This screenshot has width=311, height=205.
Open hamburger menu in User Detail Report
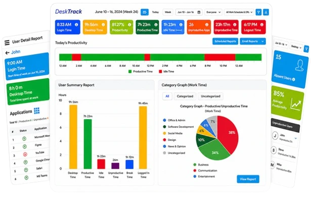[x=7, y=42]
